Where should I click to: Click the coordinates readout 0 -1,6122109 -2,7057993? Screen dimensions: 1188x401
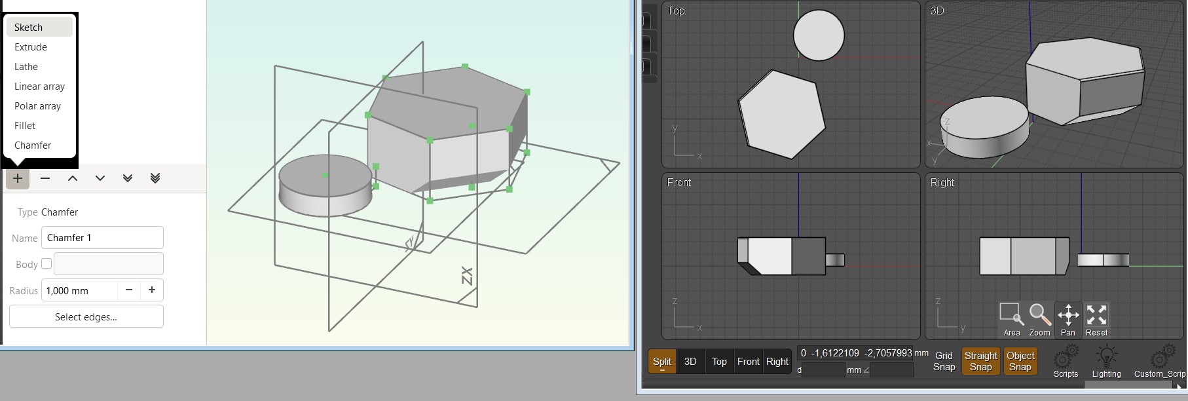[x=856, y=353]
